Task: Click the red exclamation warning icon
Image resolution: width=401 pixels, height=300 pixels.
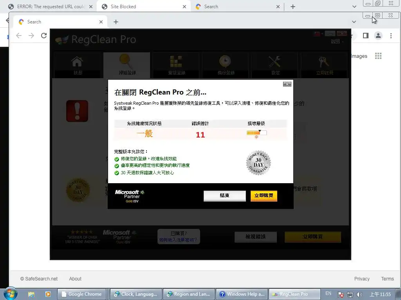Action: coord(77,111)
